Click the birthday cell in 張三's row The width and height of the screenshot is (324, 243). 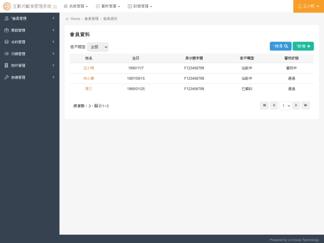coord(136,89)
